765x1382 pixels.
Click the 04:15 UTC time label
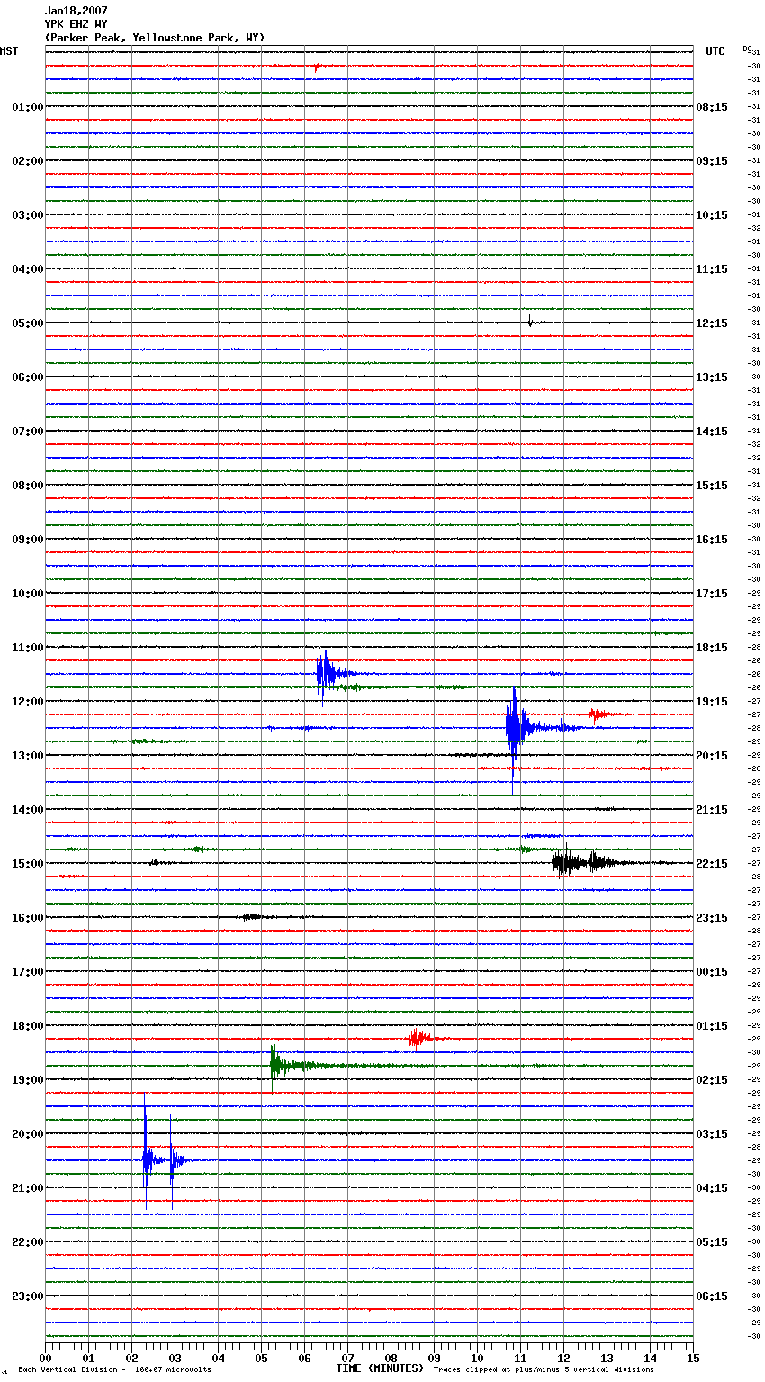[712, 1188]
